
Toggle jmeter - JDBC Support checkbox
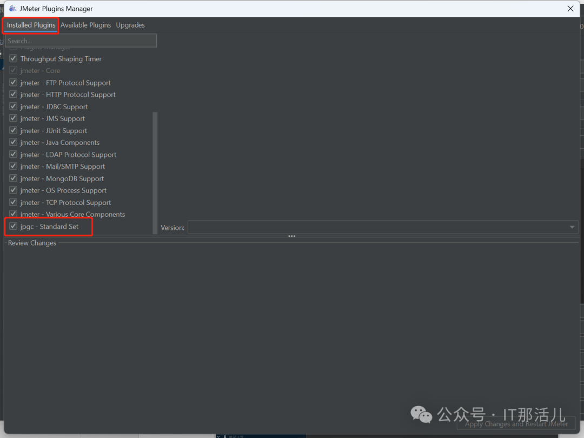pos(14,106)
